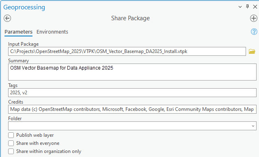This screenshot has width=259, height=157.
Task: Open the plus add-tool icon
Action: click(254, 18)
